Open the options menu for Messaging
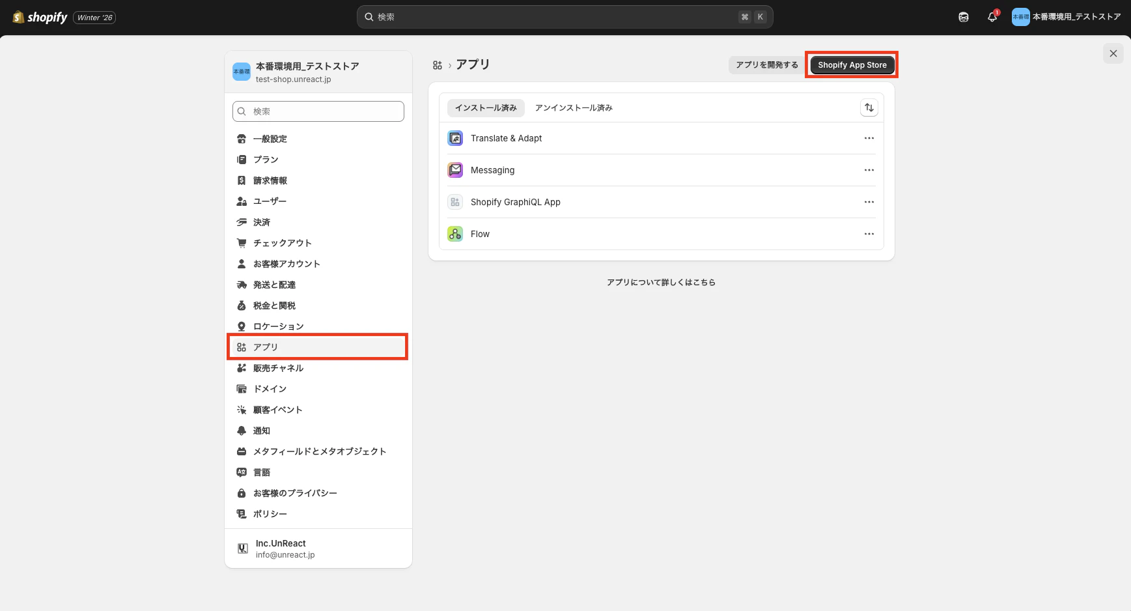 (x=869, y=170)
